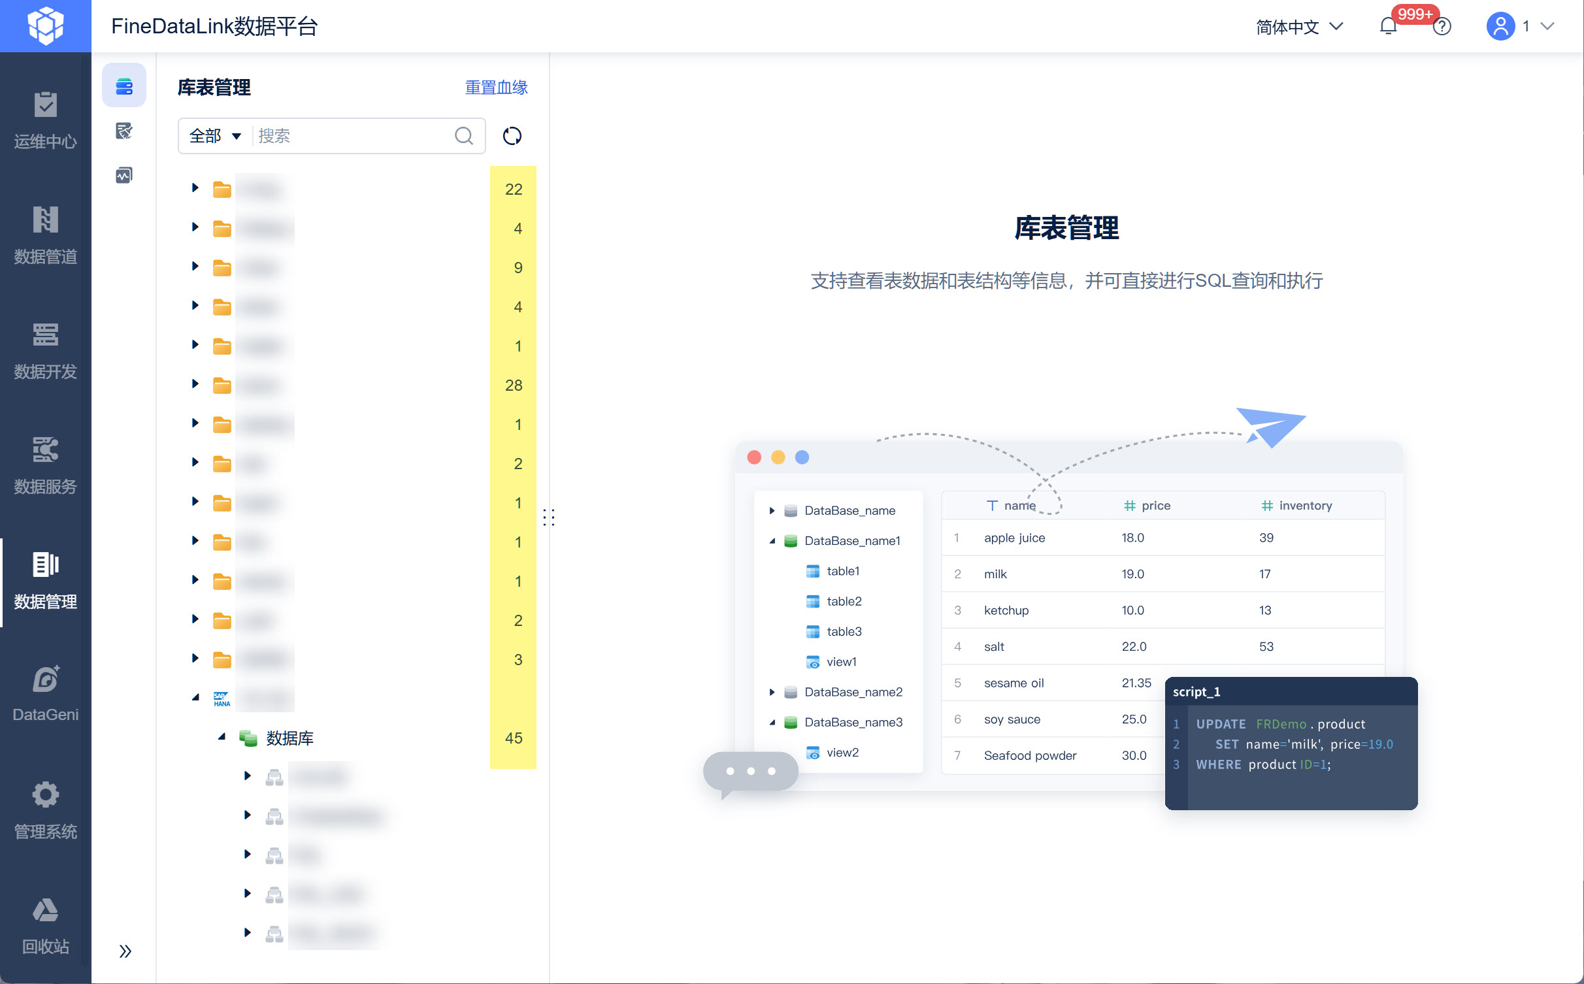The image size is (1584, 984).
Task: Click the green 数据库 database icon
Action: coord(248,738)
